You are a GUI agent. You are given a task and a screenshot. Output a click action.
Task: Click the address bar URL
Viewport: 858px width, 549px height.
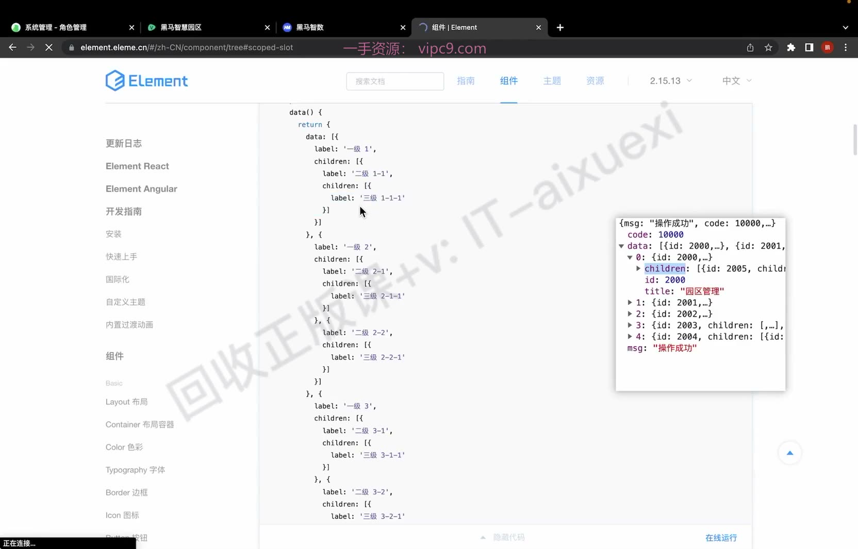click(187, 47)
